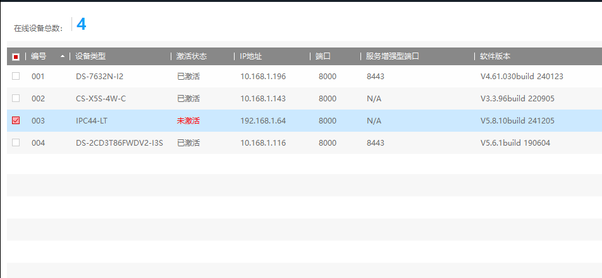Click port 8000 of device 004
Screen dimensions: 602x278
(x=328, y=143)
